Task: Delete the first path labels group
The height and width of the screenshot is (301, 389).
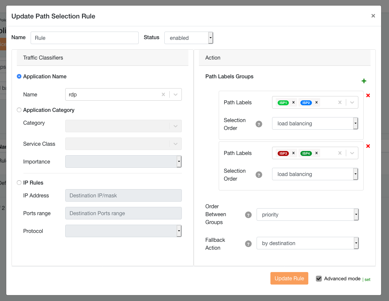Action: pyautogui.click(x=368, y=95)
